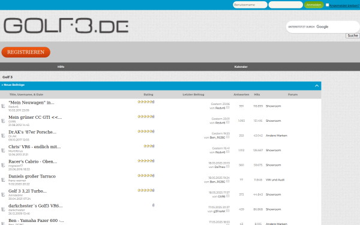Open VW und Audi forum link

[x=275, y=180]
